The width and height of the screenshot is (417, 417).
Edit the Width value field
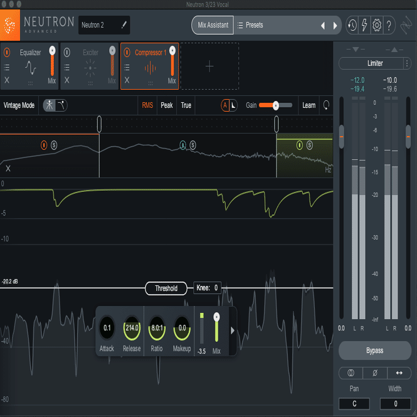click(x=395, y=404)
